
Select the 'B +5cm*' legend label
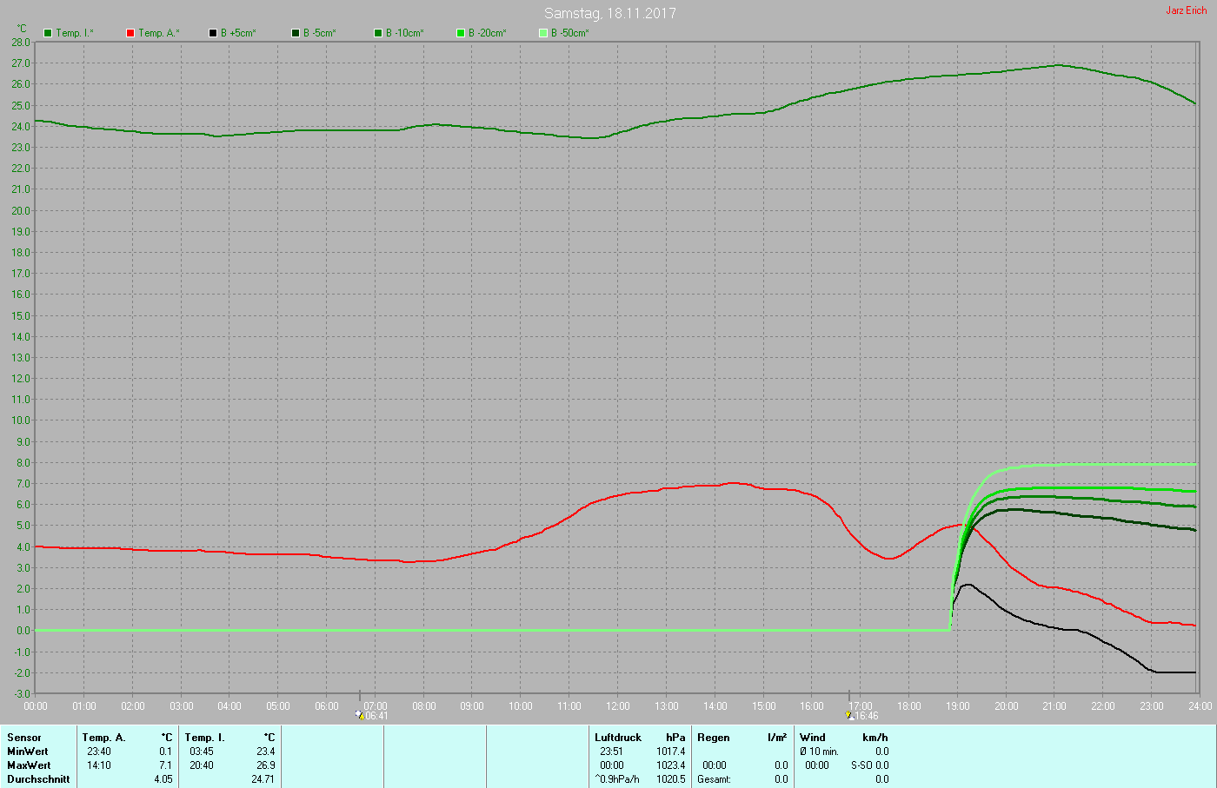[x=238, y=33]
